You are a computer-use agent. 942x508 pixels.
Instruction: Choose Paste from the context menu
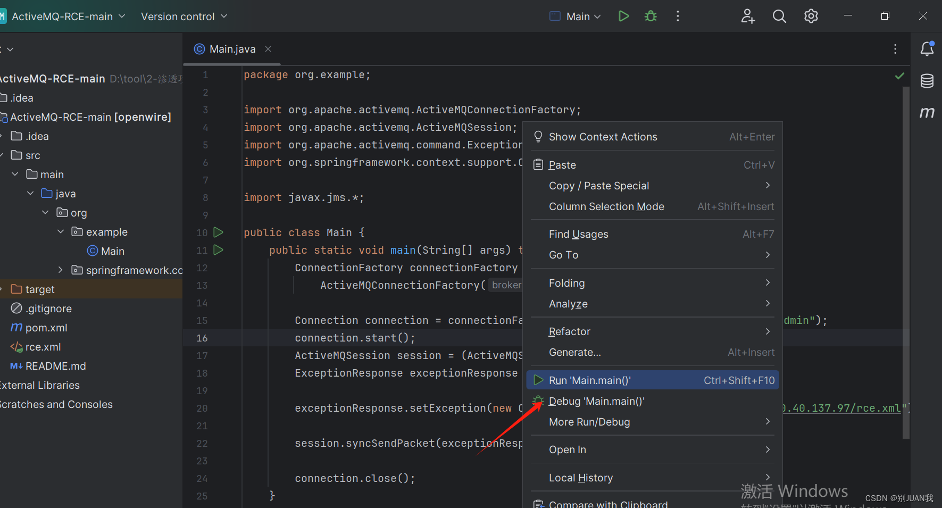pyautogui.click(x=653, y=165)
